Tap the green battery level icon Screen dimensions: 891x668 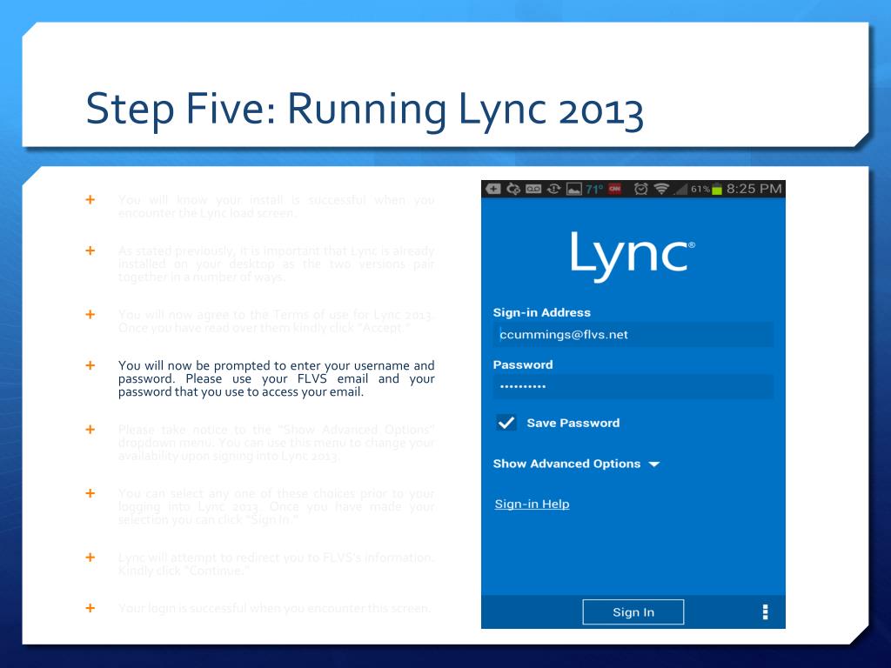click(717, 189)
